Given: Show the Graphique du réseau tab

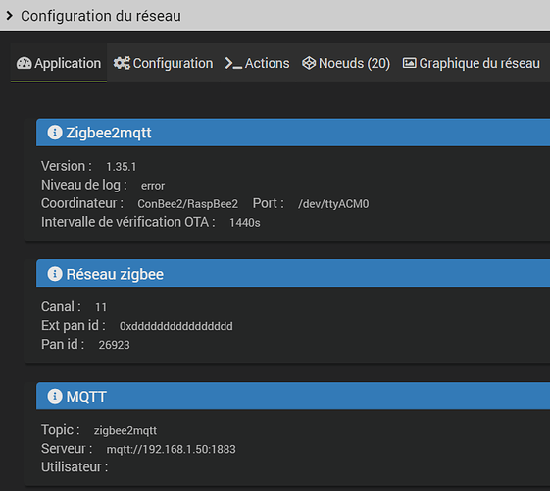Looking at the screenshot, I should (472, 63).
